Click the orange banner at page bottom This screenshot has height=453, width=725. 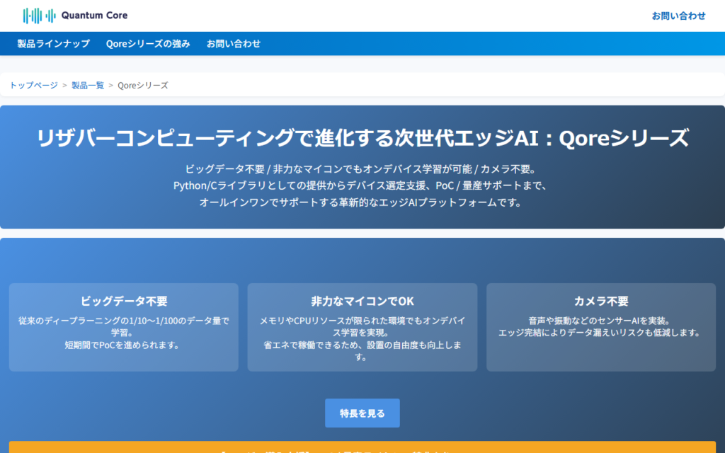coord(362,447)
